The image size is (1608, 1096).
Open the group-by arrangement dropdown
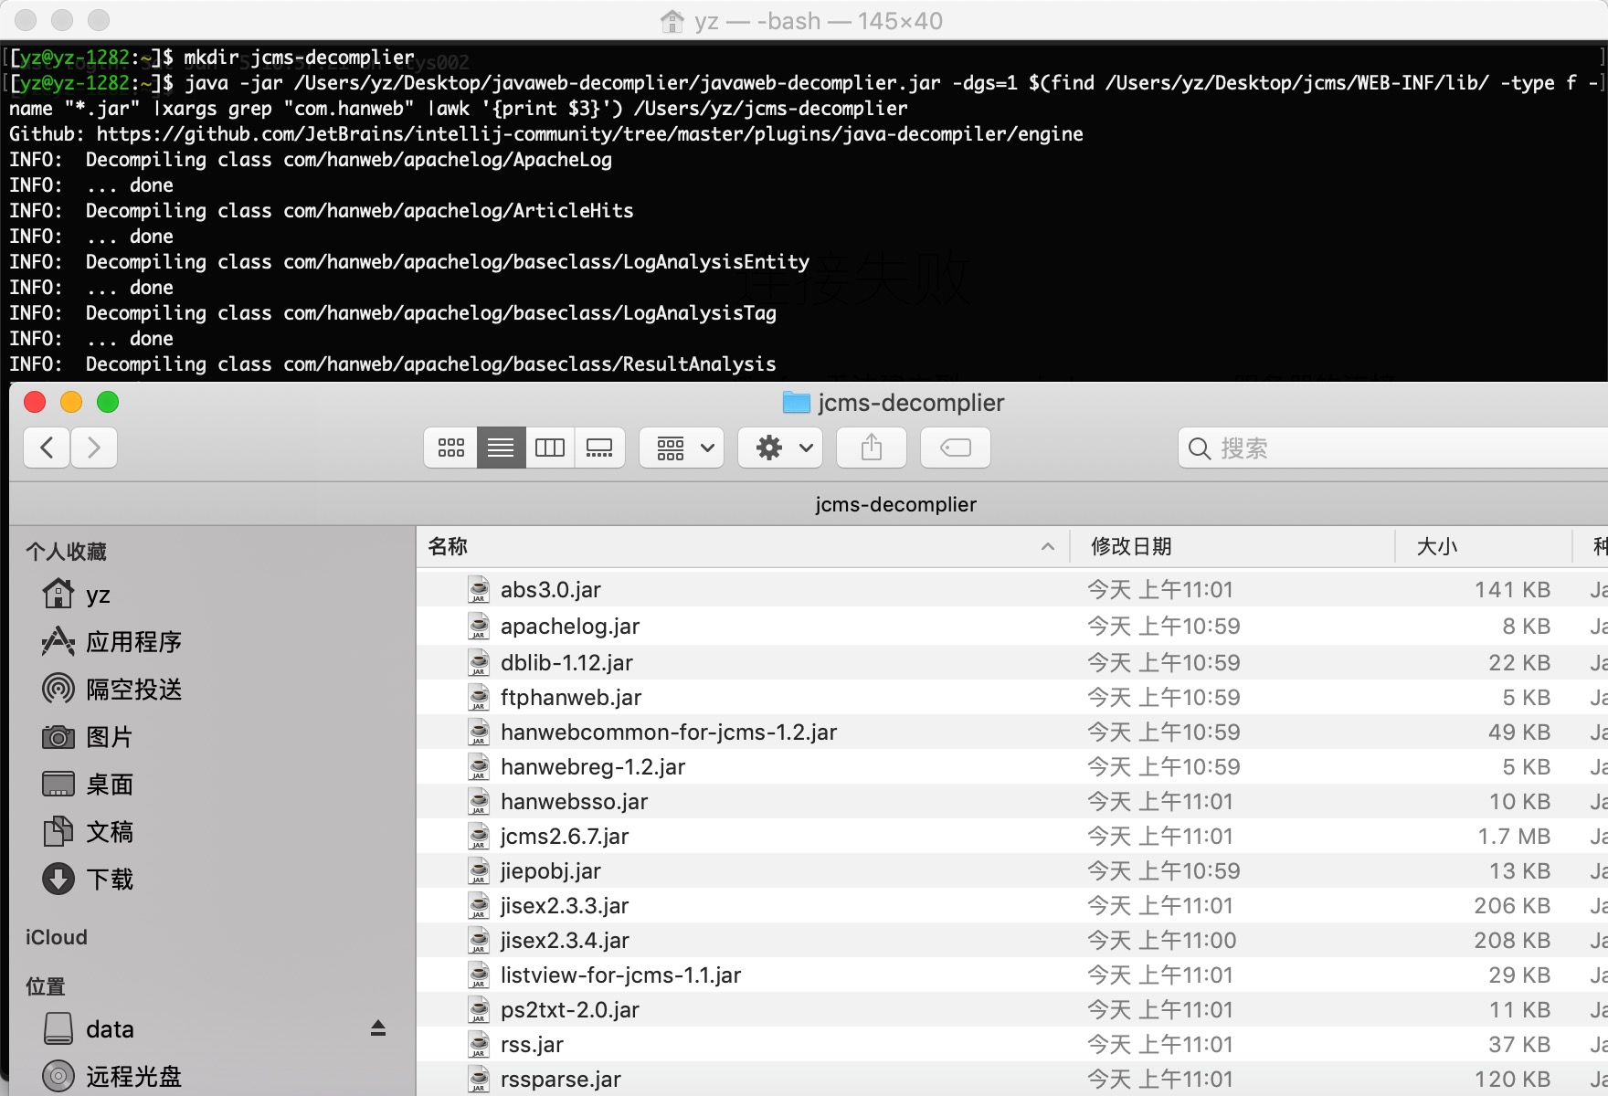tap(682, 448)
